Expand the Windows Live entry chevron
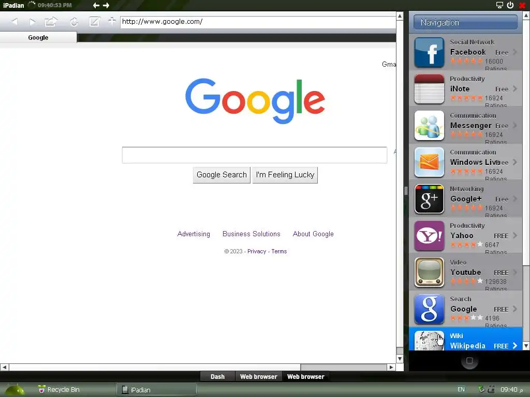Image resolution: width=530 pixels, height=397 pixels. click(515, 162)
